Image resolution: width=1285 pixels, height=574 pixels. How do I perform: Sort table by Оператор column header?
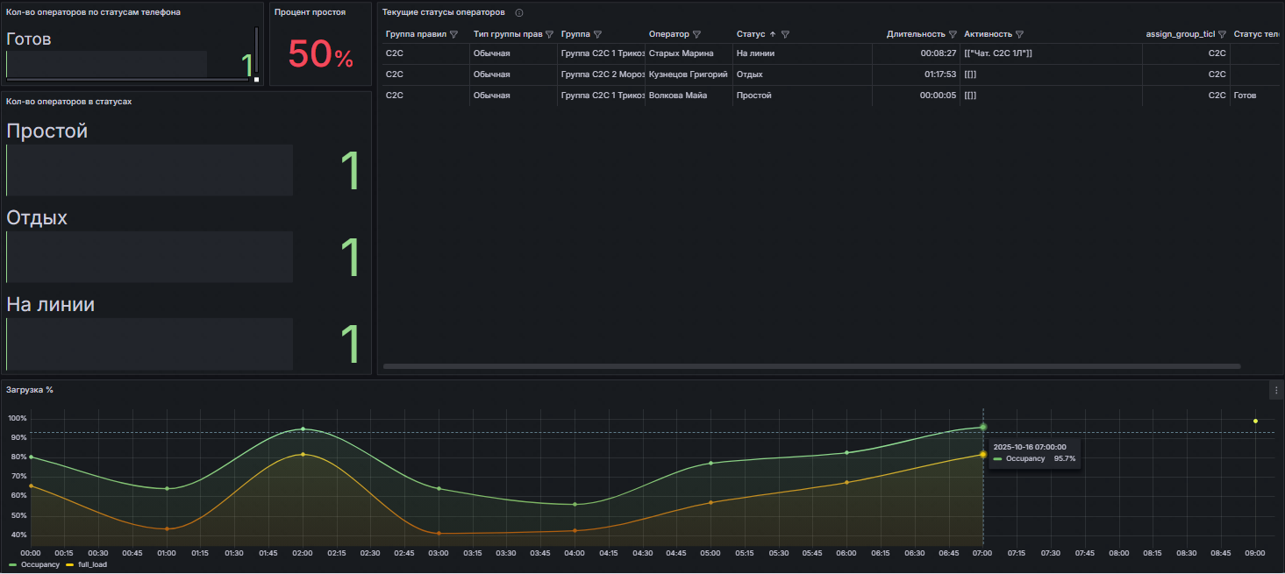pyautogui.click(x=668, y=34)
